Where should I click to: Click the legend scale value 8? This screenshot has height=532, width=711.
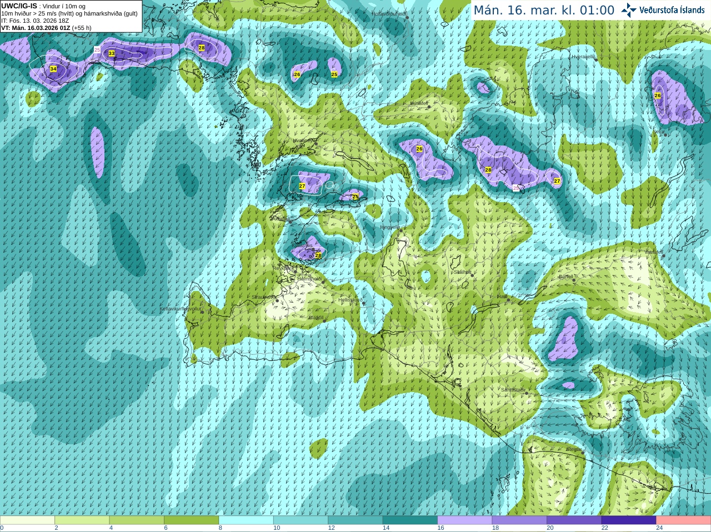pyautogui.click(x=221, y=528)
